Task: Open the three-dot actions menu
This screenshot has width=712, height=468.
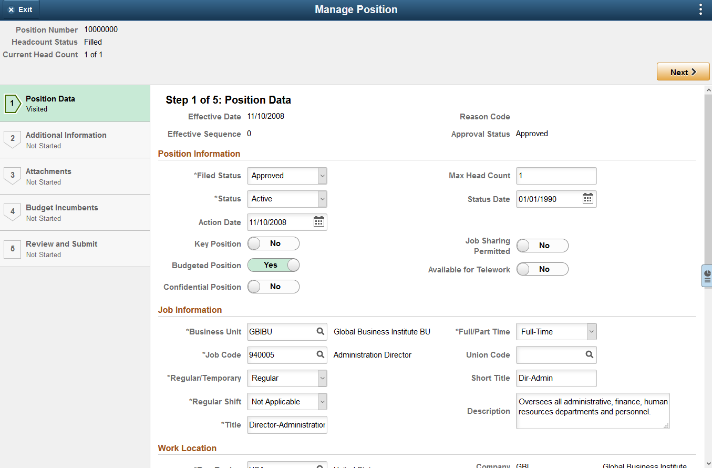Action: tap(700, 9)
